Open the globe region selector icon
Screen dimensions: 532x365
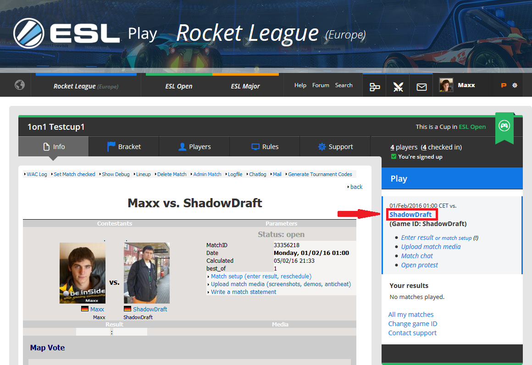[x=20, y=85]
